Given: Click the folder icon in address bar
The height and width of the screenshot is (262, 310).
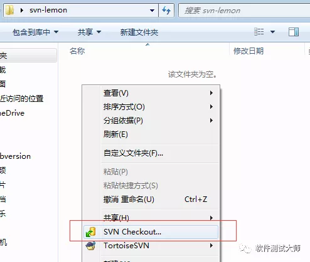Looking at the screenshot, I should tap(10, 10).
